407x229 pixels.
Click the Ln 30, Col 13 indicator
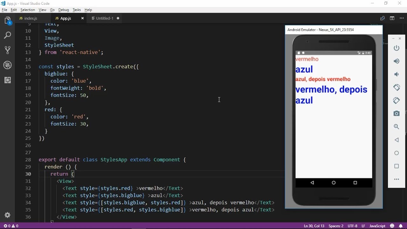tap(314, 226)
